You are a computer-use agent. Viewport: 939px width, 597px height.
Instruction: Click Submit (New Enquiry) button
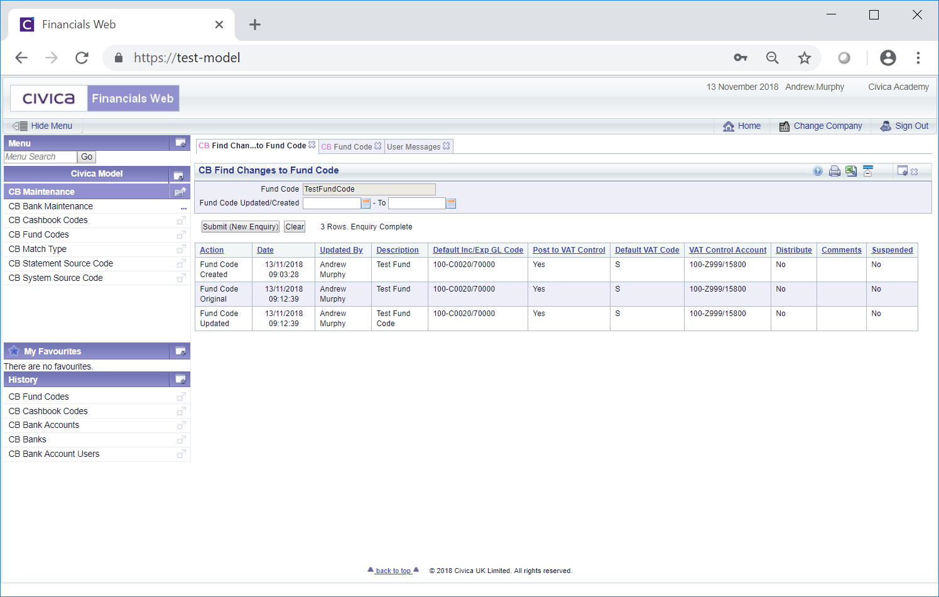(240, 227)
